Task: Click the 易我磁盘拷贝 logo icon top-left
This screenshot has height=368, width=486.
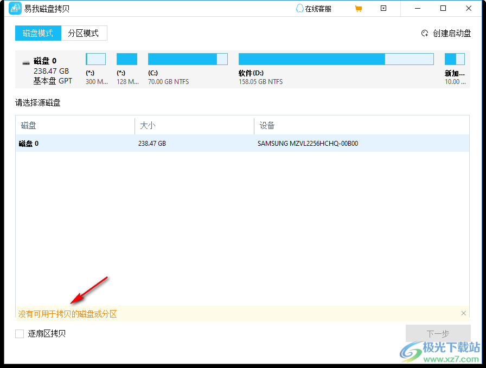Action: 15,8
